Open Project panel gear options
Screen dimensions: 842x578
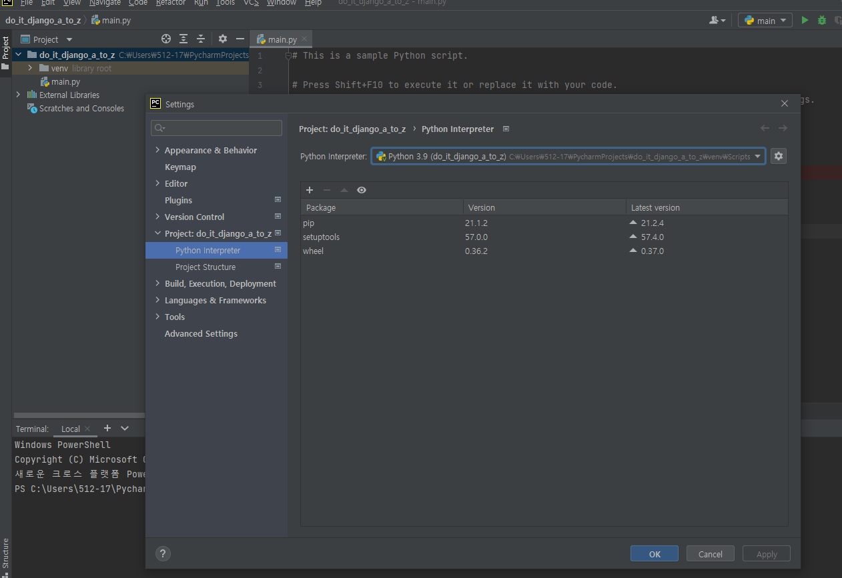coord(223,39)
